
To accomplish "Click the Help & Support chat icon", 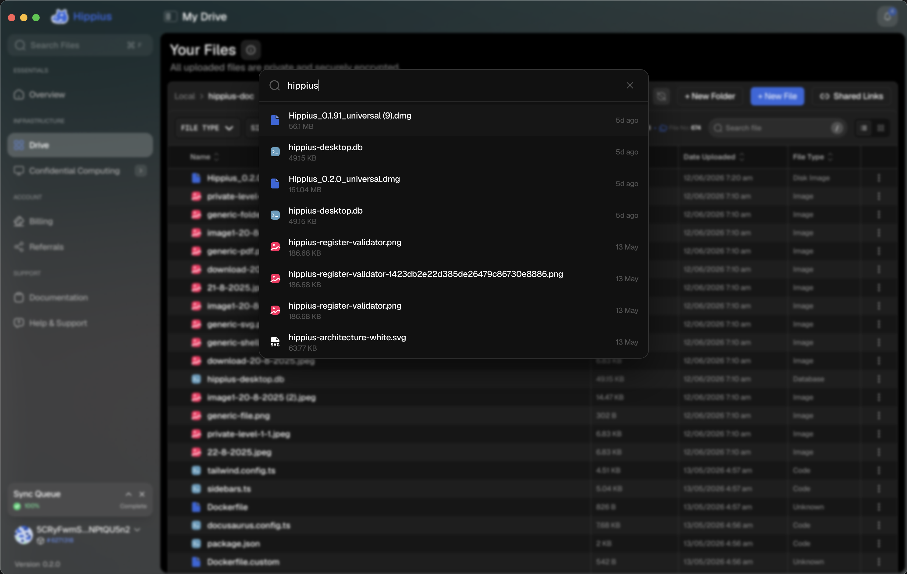I will (x=19, y=323).
